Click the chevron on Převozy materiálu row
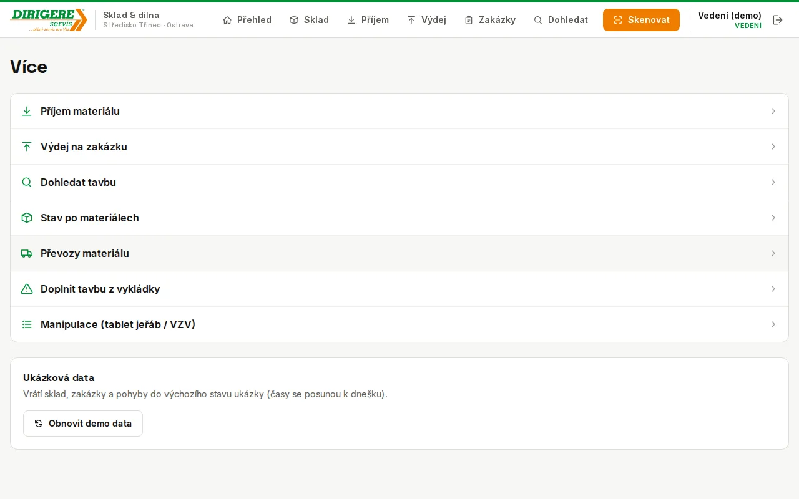Viewport: 799px width, 499px height. [773, 253]
